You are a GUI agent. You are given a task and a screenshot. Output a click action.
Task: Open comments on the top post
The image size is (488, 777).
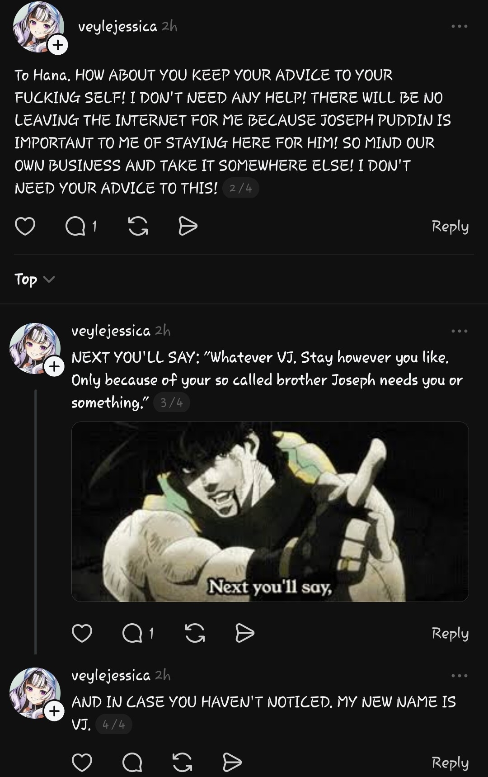pyautogui.click(x=75, y=226)
